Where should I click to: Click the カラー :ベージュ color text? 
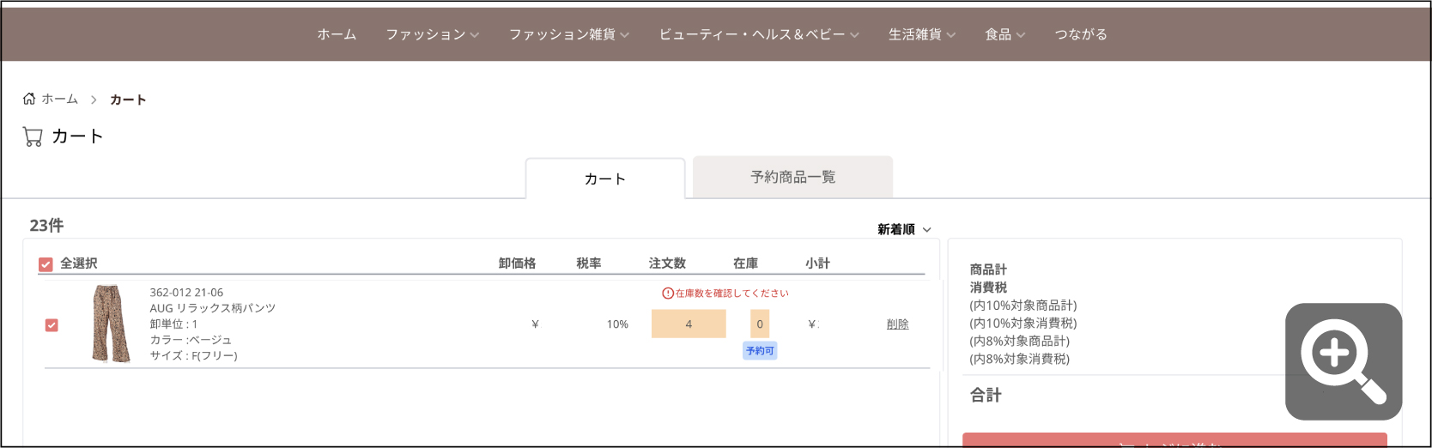[x=191, y=340]
